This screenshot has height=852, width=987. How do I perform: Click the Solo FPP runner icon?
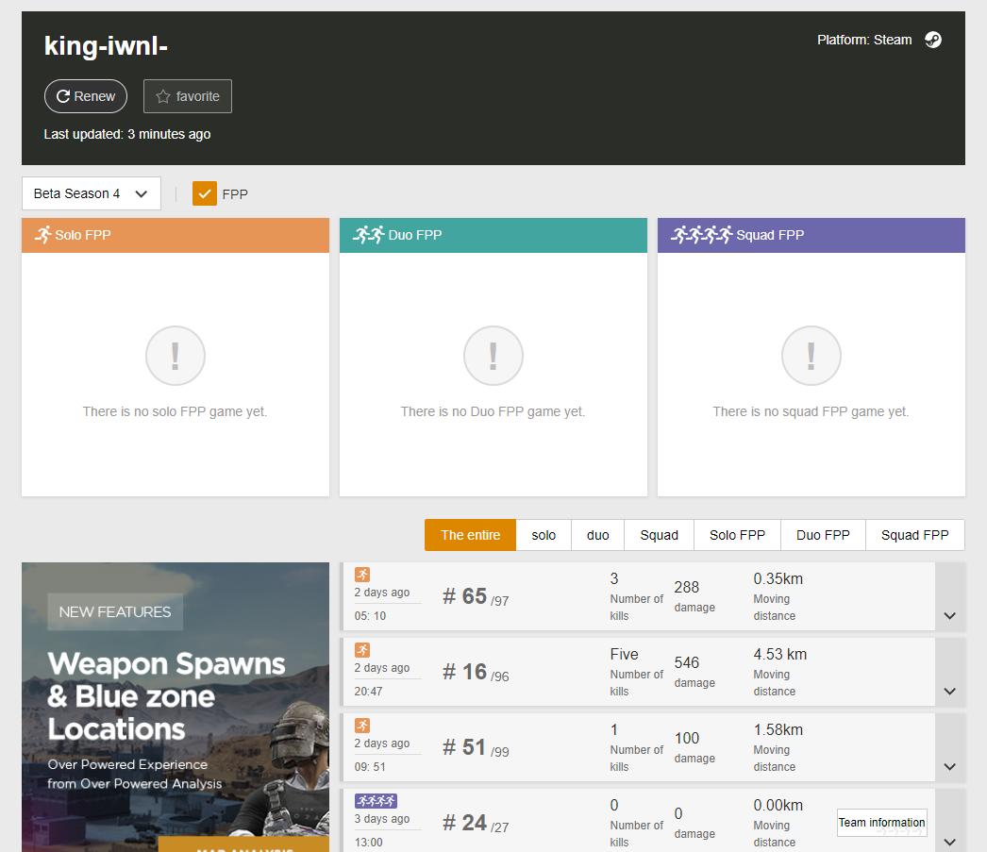tap(42, 235)
